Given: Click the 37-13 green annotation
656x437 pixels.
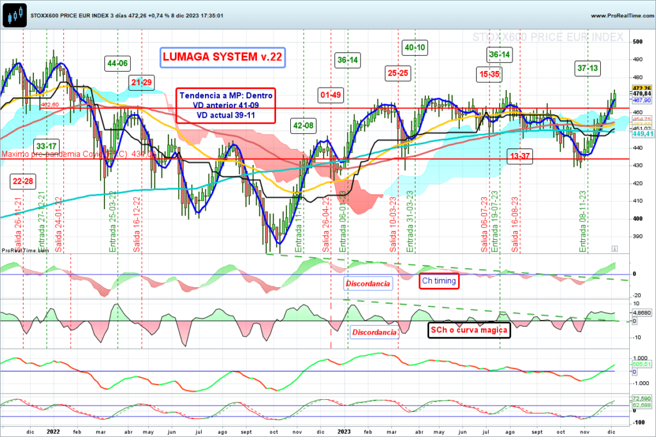Looking at the screenshot, I should click(587, 68).
